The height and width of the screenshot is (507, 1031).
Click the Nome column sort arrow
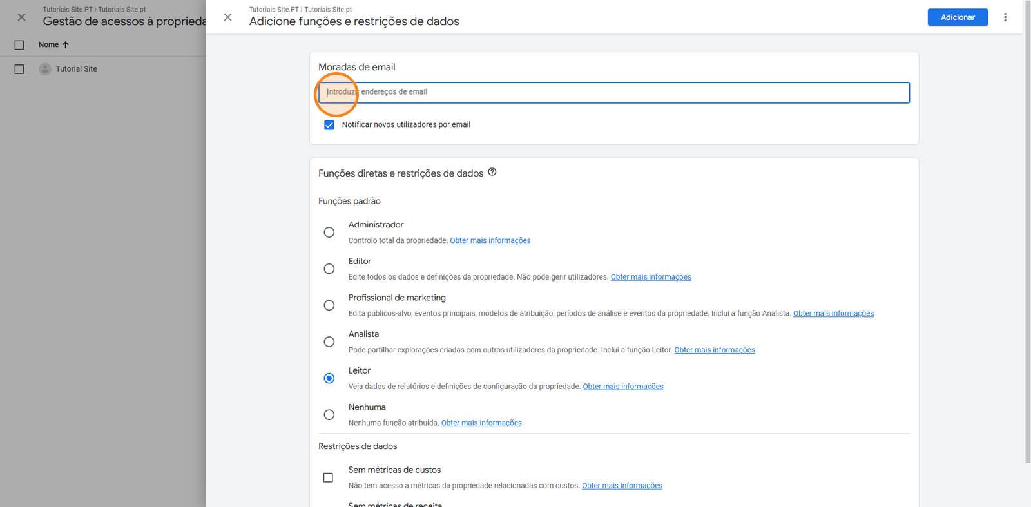pyautogui.click(x=65, y=45)
